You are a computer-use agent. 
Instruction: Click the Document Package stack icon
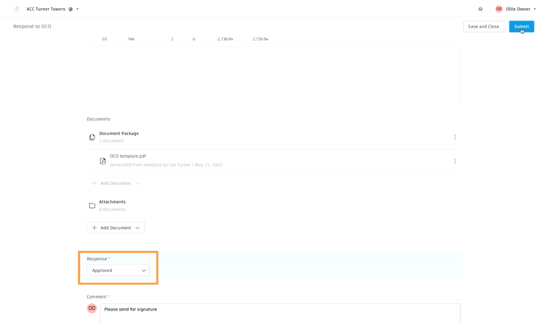[92, 137]
